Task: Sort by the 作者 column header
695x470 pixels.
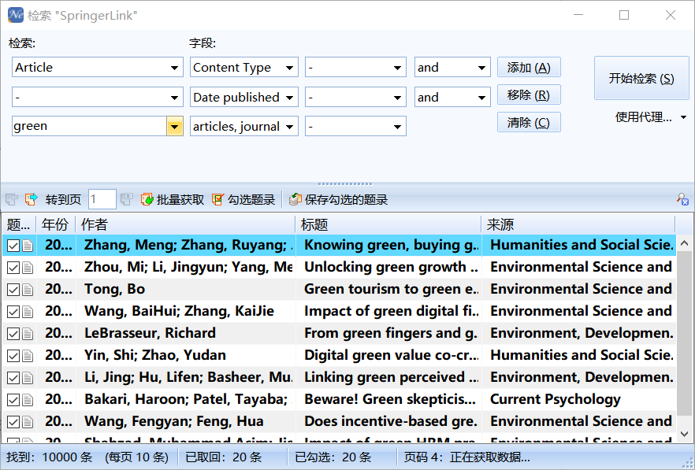Action: tap(185, 224)
